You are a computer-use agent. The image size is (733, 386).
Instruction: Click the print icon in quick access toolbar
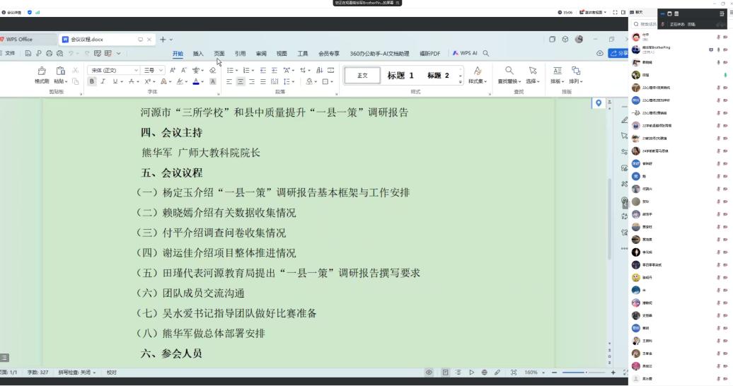[x=49, y=54]
